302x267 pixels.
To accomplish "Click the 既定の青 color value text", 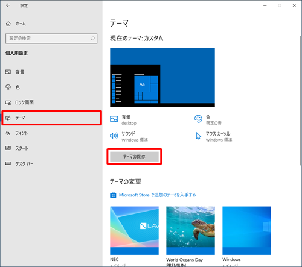I will 214,123.
